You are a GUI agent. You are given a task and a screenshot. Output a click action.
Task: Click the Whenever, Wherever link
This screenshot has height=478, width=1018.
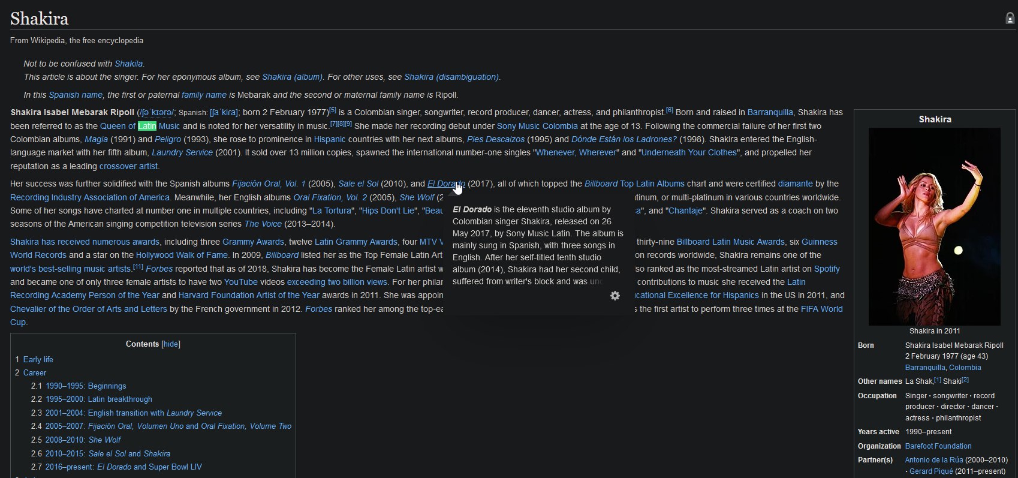click(576, 152)
